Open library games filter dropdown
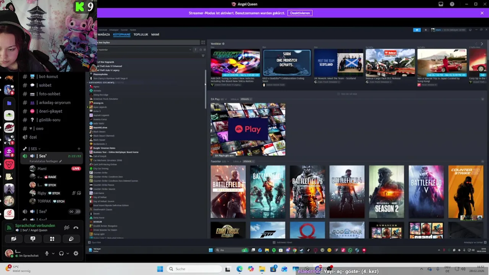489x275 pixels. click(190, 50)
